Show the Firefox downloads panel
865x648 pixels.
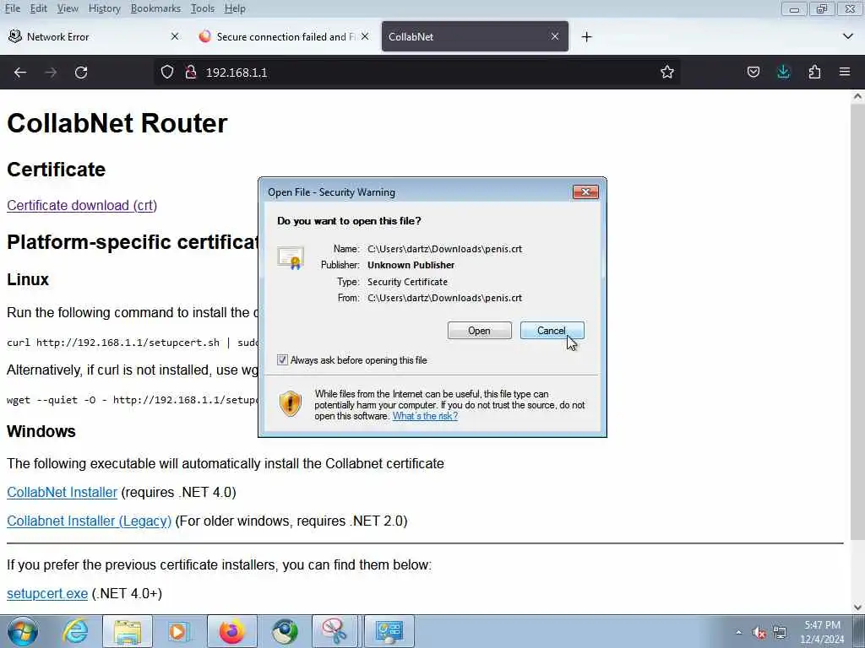click(x=783, y=73)
